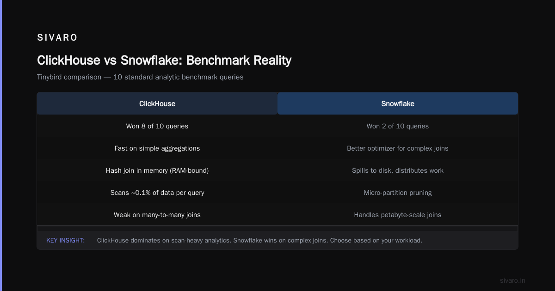Click the 'Won 8 of 10 queries' cell
Image resolution: width=555 pixels, height=291 pixels.
click(157, 126)
